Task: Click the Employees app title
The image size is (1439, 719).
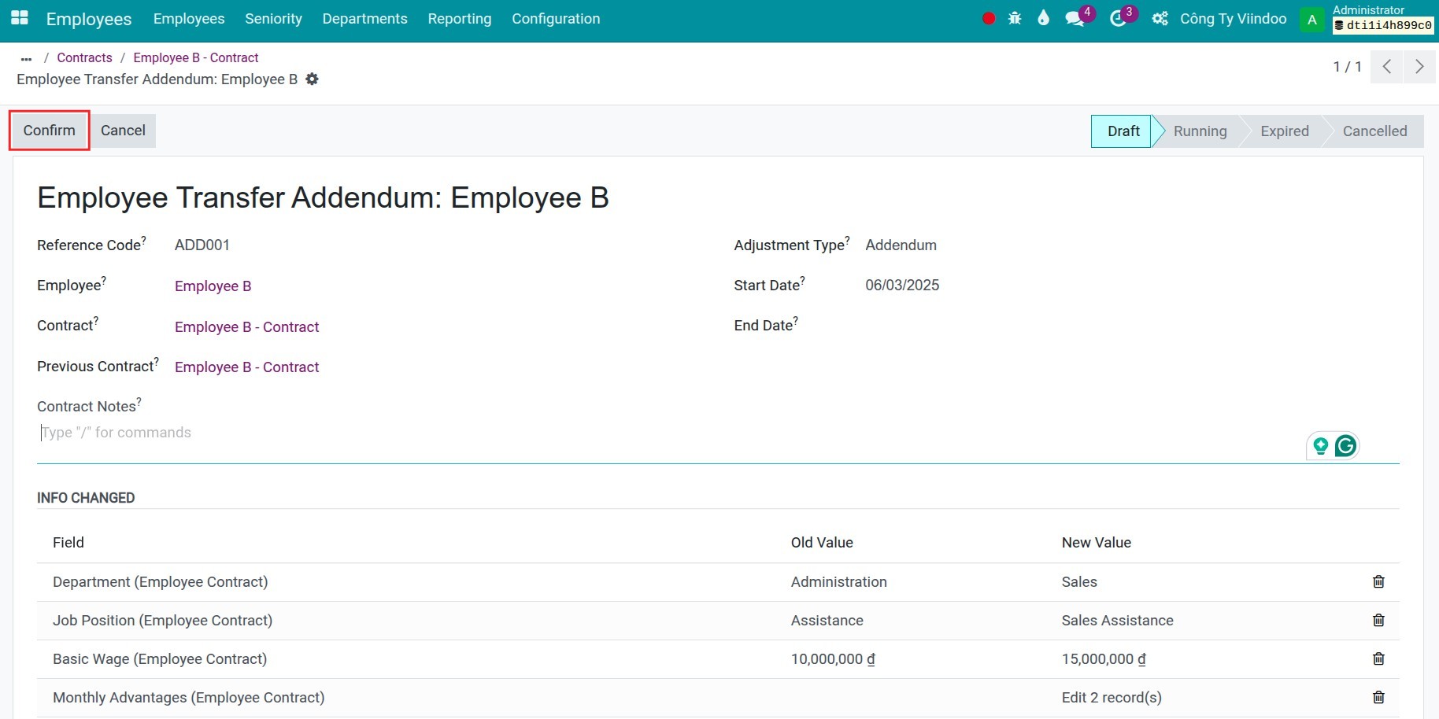Action: click(89, 19)
